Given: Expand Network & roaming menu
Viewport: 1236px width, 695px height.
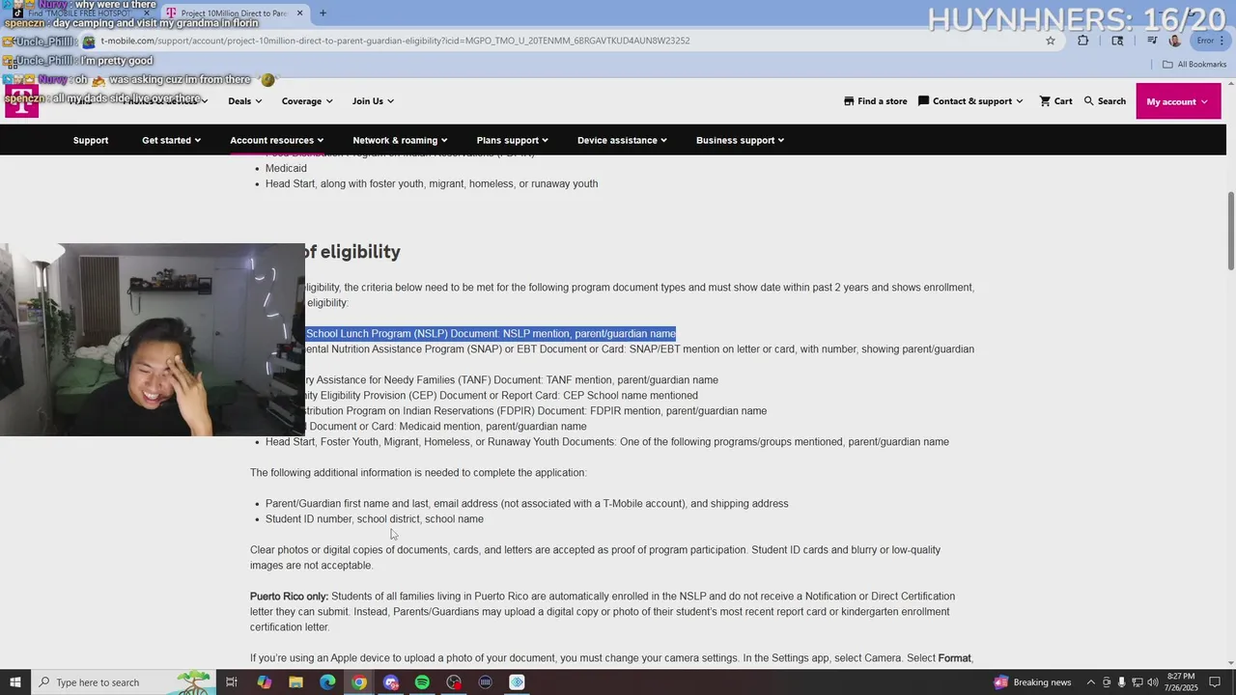Looking at the screenshot, I should point(400,140).
